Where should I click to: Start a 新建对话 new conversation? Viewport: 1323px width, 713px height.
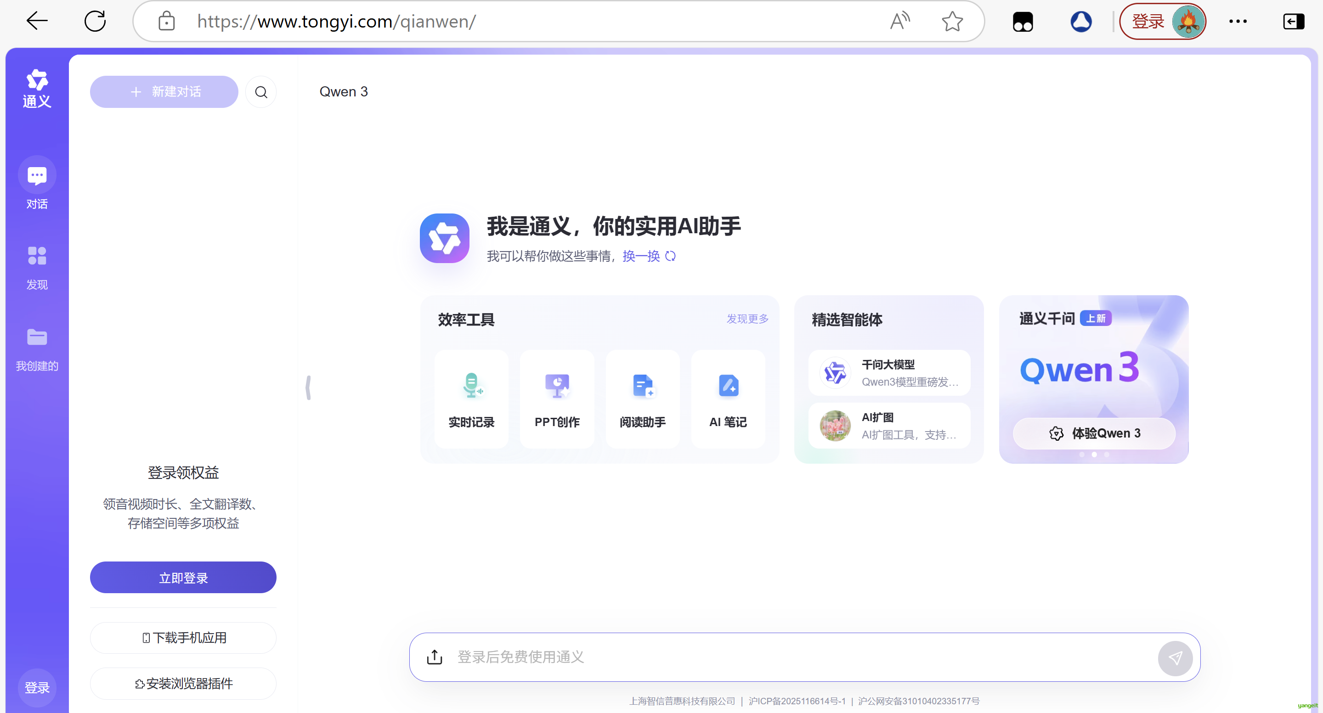[164, 92]
